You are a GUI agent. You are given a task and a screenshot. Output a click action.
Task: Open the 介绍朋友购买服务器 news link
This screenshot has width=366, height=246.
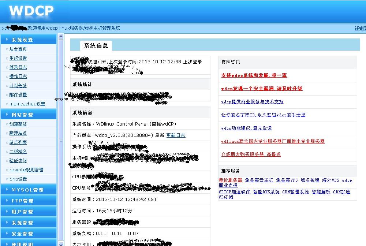pos(251,154)
